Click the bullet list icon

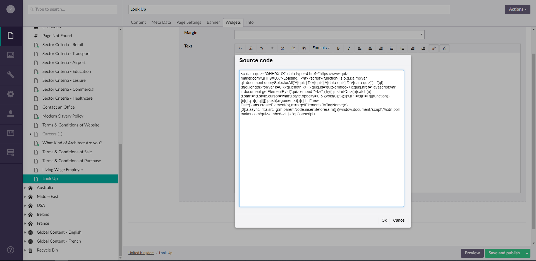tap(391, 48)
